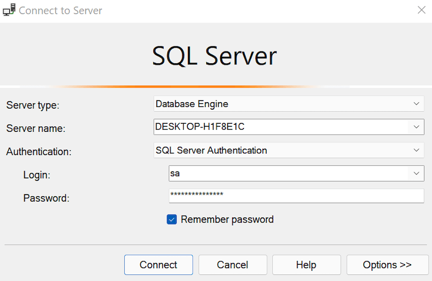This screenshot has width=432, height=281.
Task: Show more settings with Options >>
Action: point(387,265)
